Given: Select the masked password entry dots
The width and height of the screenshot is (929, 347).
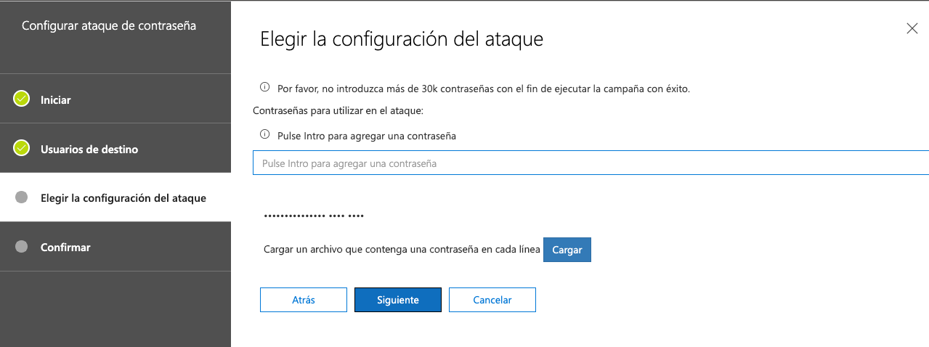Looking at the screenshot, I should [x=314, y=216].
